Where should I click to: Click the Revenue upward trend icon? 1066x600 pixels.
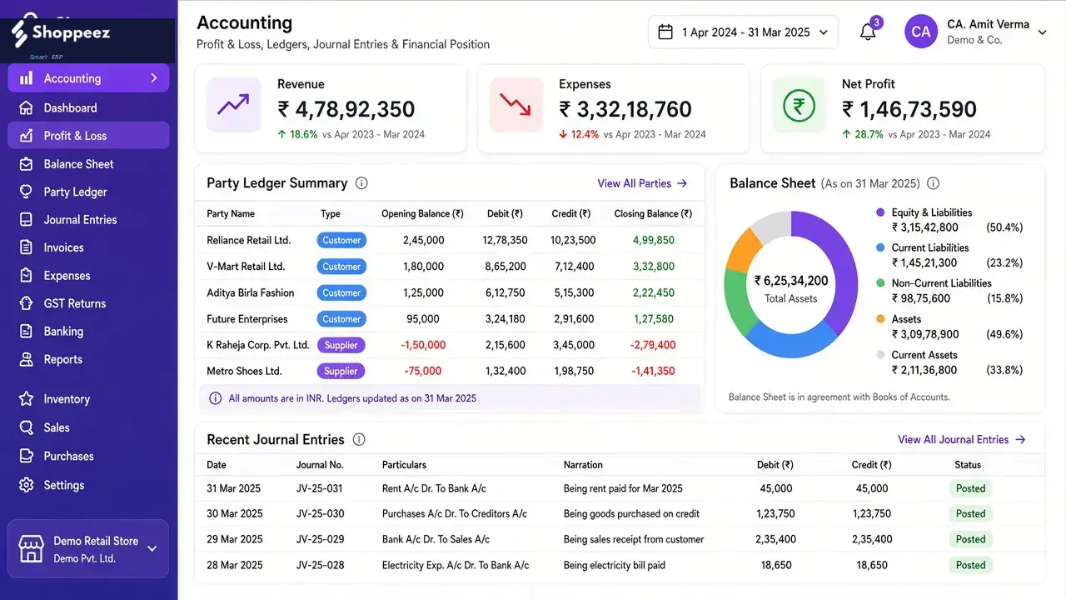233,105
